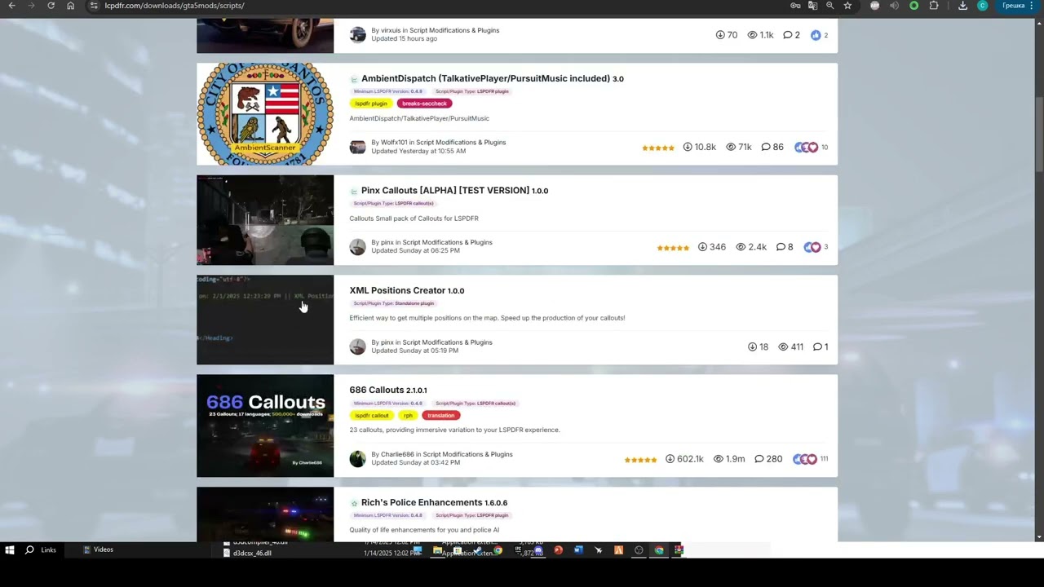Screen dimensions: 1044x587
Task: Open the browser downloads icon
Action: pyautogui.click(x=962, y=6)
